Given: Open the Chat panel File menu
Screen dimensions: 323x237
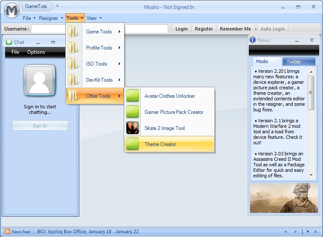Looking at the screenshot, I should click(x=15, y=52).
